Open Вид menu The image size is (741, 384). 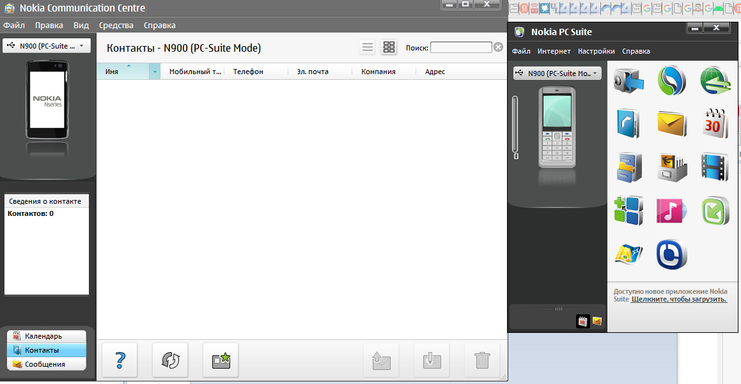[81, 25]
